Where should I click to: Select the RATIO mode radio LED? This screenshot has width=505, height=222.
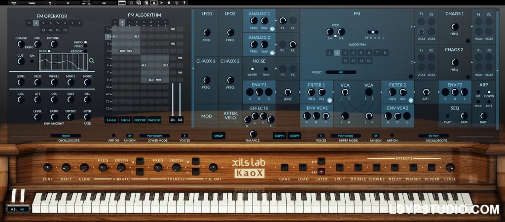click(x=85, y=42)
